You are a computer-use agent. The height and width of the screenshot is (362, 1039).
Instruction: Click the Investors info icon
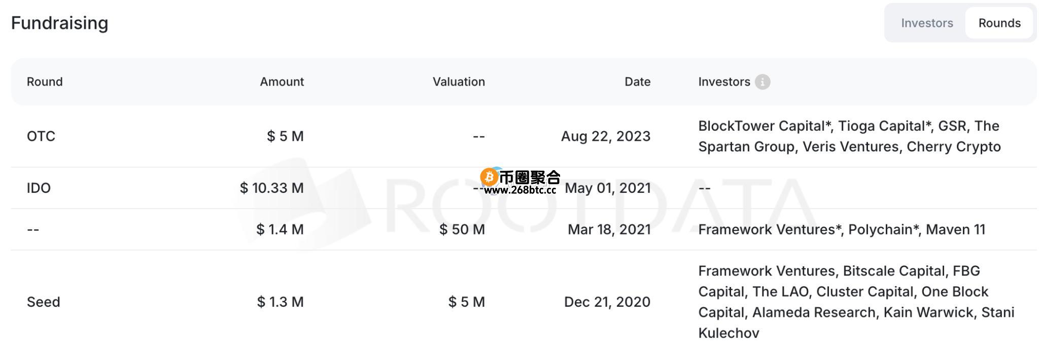coord(762,82)
